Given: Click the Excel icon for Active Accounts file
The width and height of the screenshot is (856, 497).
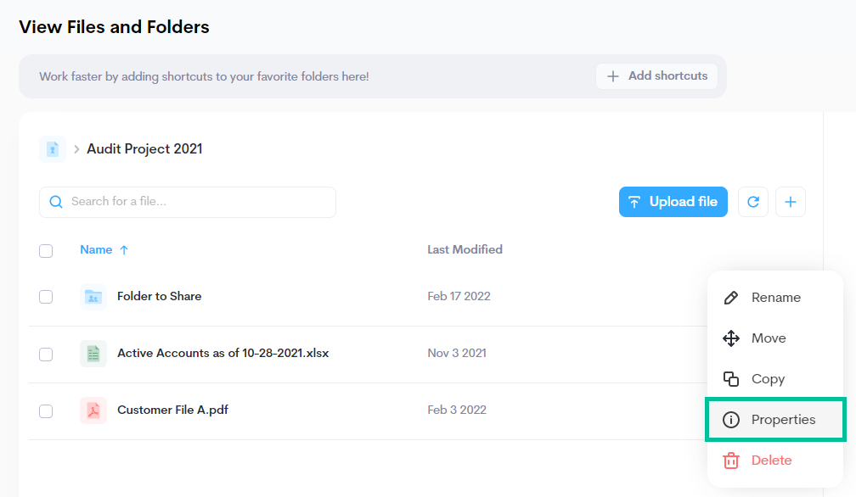Looking at the screenshot, I should coord(93,354).
